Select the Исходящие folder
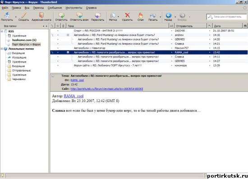 coord(19,58)
